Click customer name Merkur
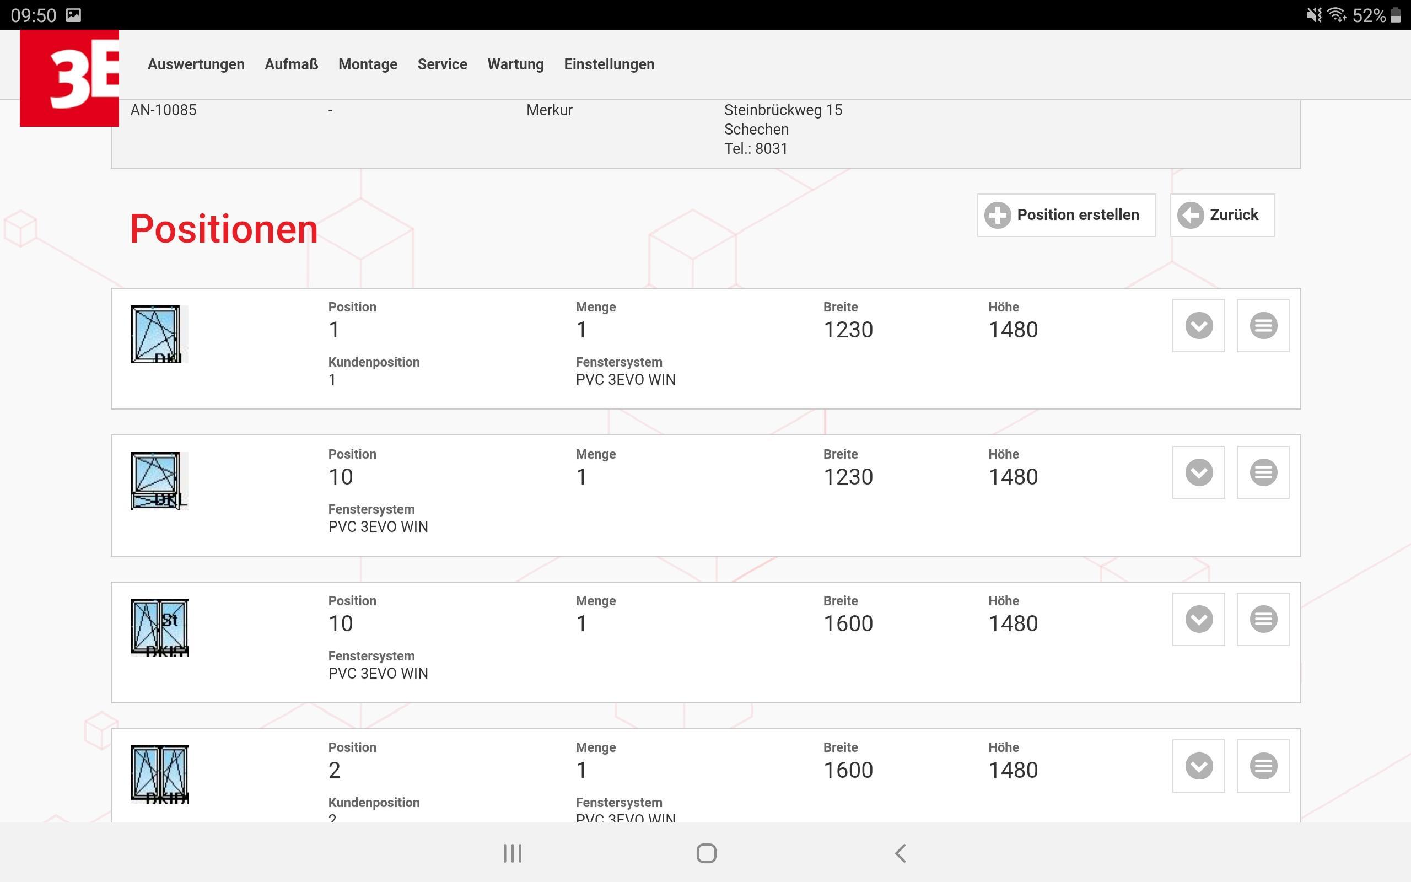 [549, 110]
